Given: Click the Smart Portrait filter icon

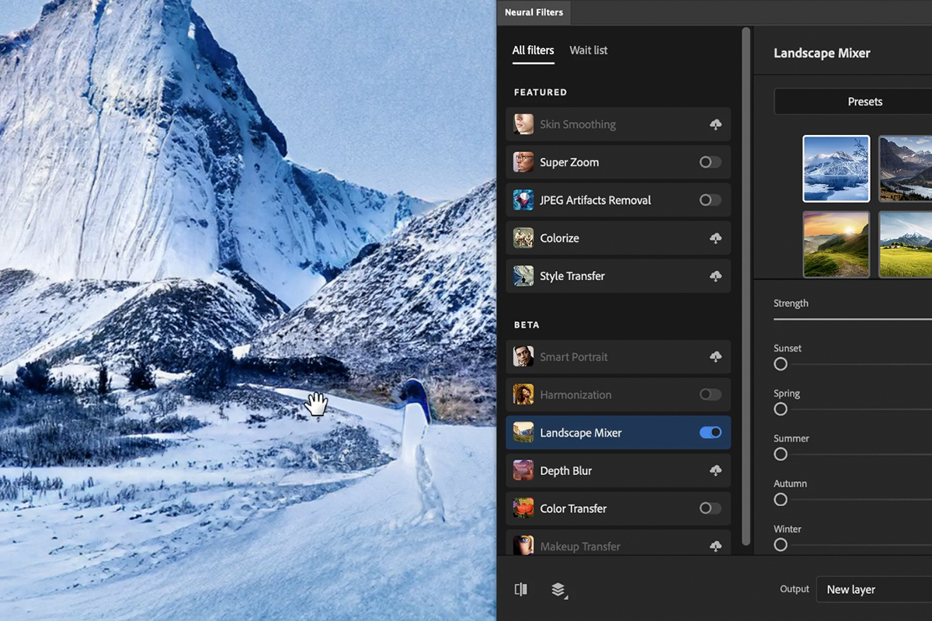Looking at the screenshot, I should [523, 356].
